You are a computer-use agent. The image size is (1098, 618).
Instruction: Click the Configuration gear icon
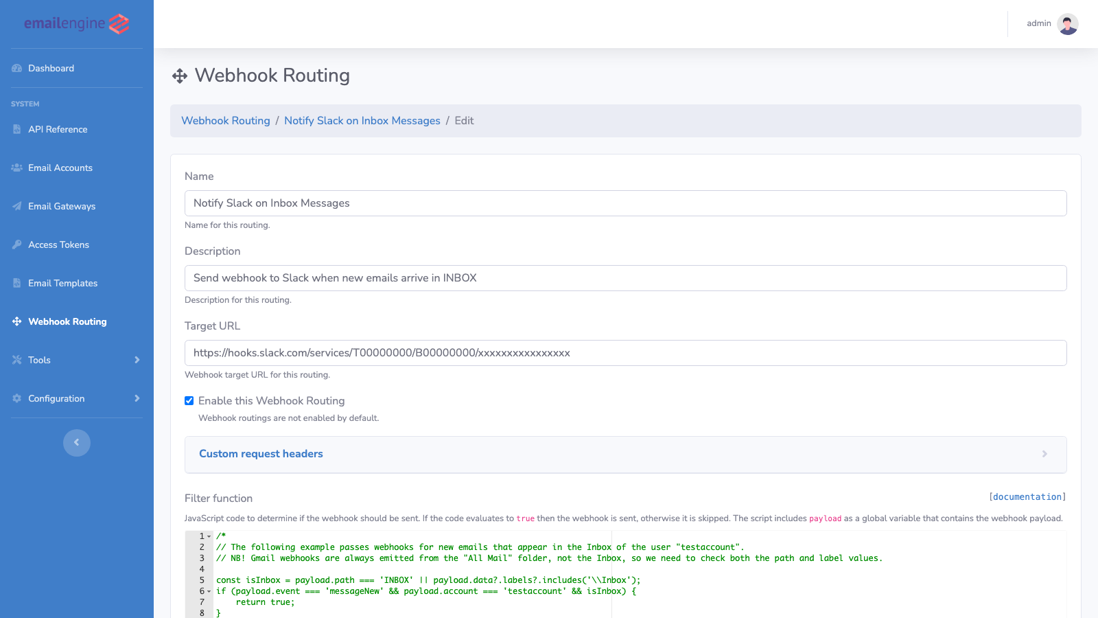[x=16, y=398]
